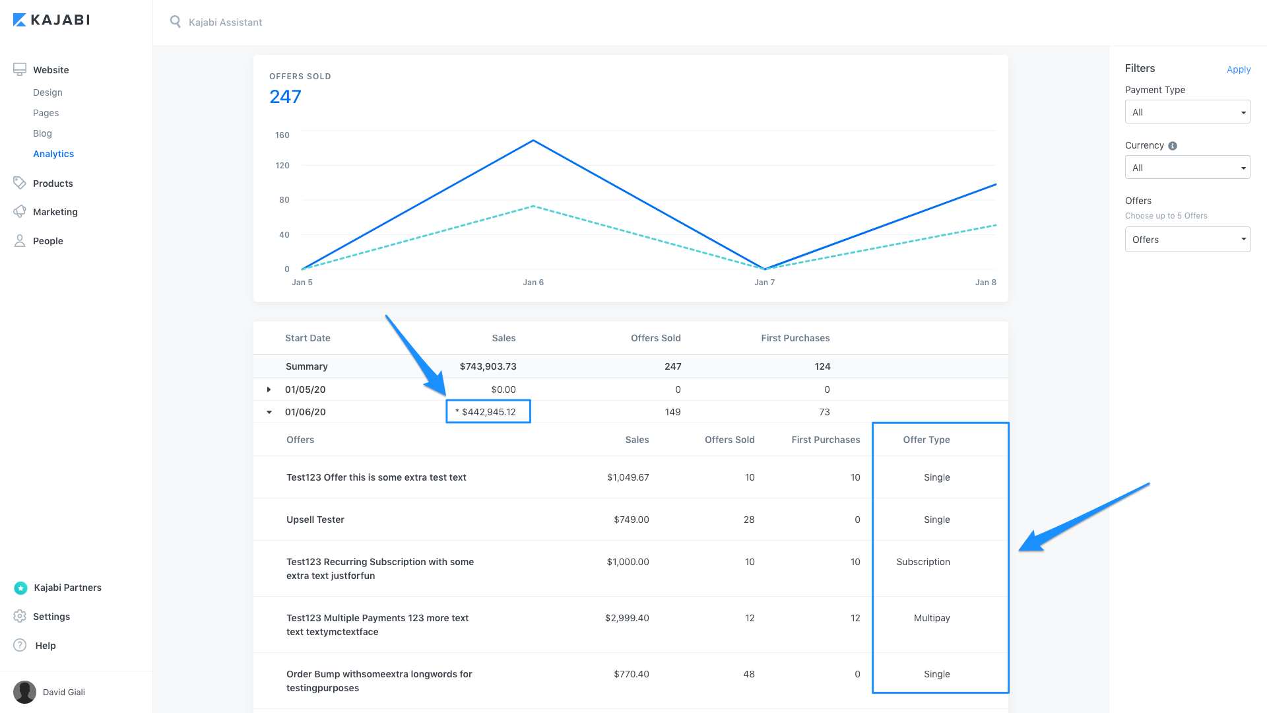
Task: Open the Offers filter dropdown
Action: [x=1187, y=240]
